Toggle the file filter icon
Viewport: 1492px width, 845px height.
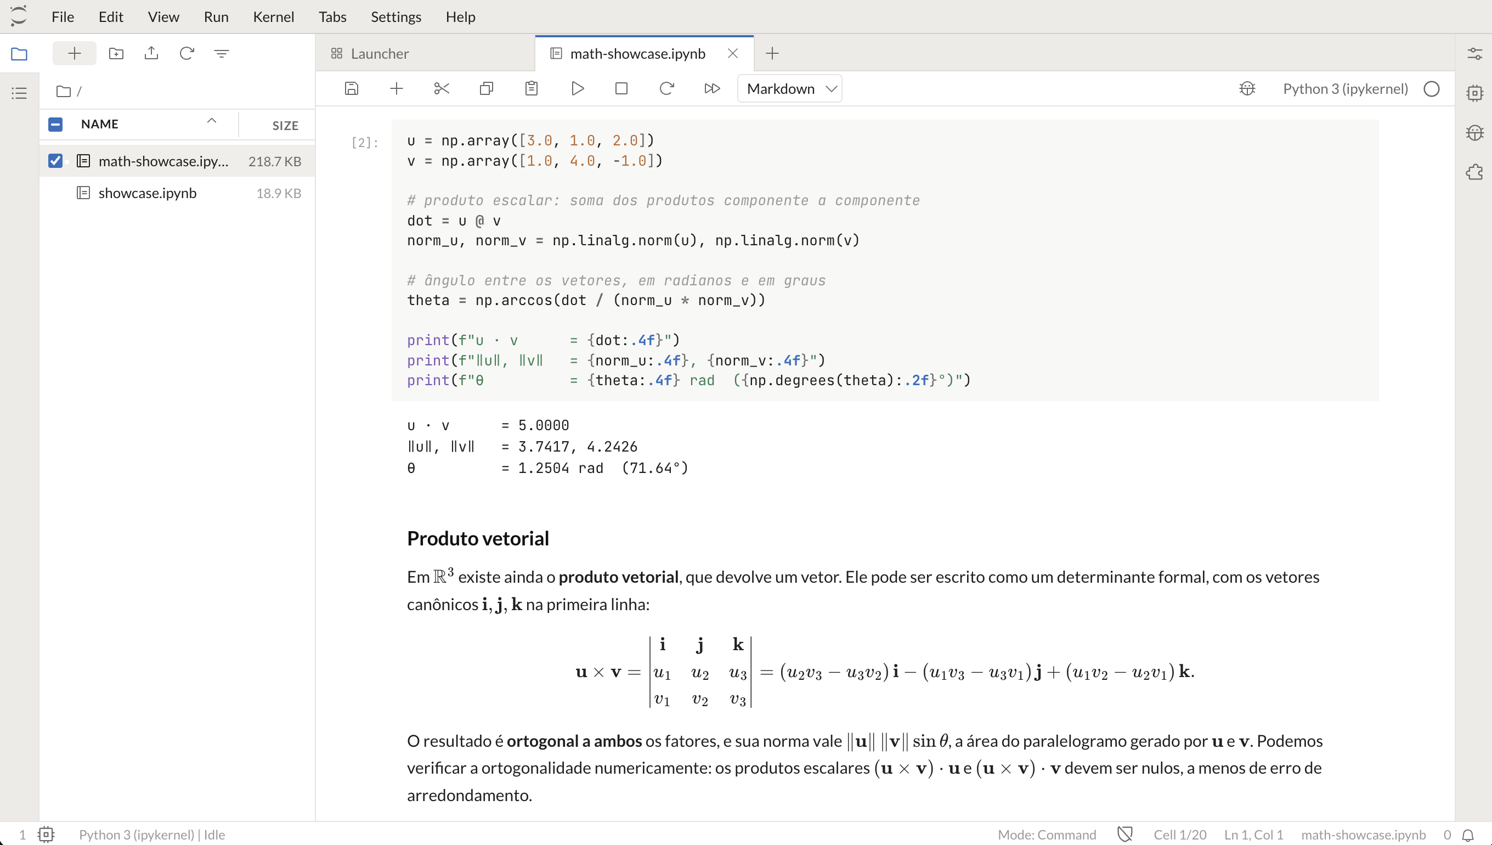(x=222, y=53)
